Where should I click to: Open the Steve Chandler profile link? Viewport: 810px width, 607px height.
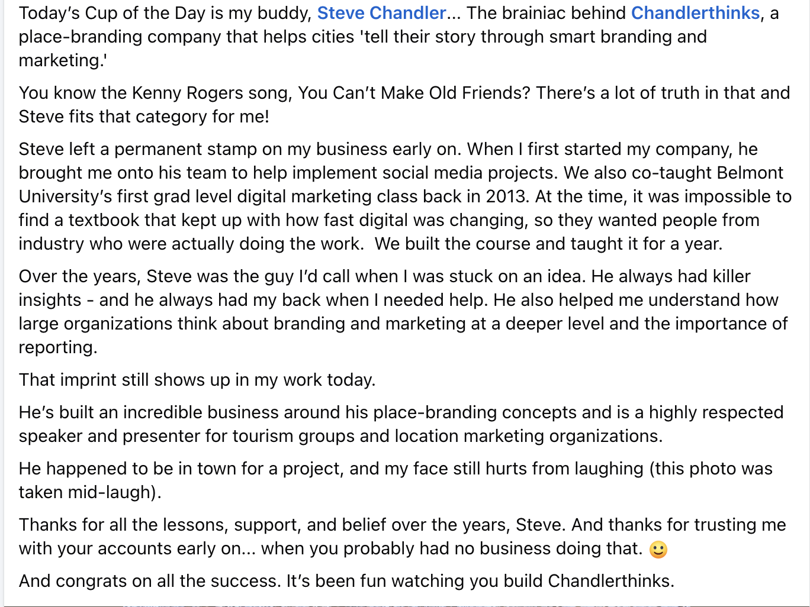pyautogui.click(x=381, y=13)
